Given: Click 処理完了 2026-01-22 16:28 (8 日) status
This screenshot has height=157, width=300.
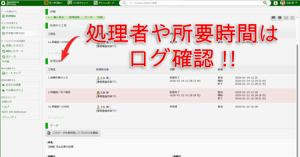Looking at the screenshot, I should 185,94.
